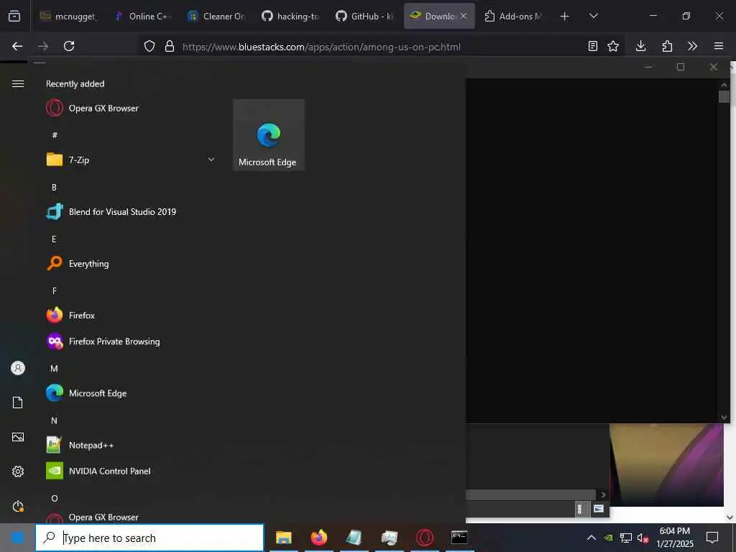The height and width of the screenshot is (552, 736).
Task: Expand the Start menu hamburger navigation
Action: (18, 84)
